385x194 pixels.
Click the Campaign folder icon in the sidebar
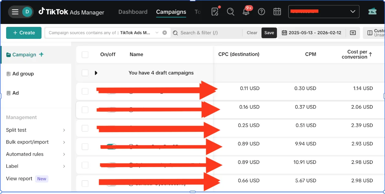(9, 55)
